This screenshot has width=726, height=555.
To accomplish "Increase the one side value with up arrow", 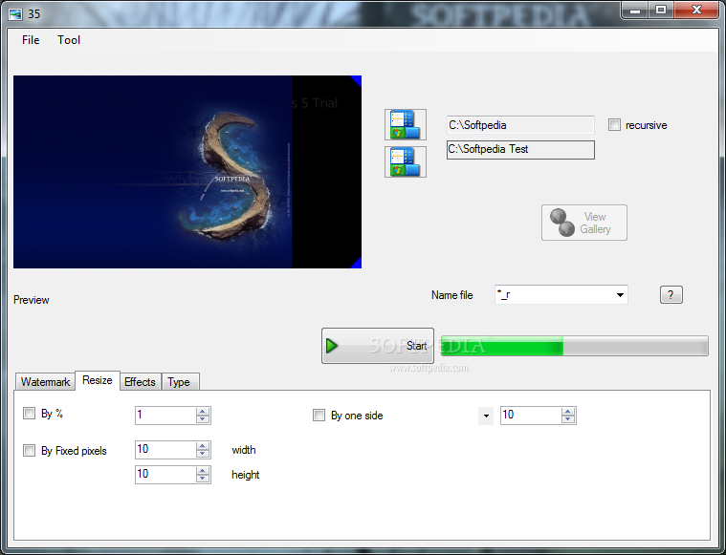I will [x=568, y=411].
